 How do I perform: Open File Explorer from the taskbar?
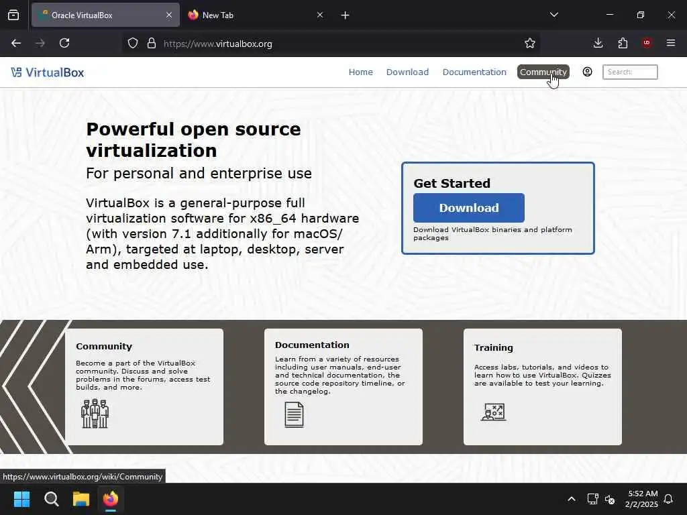coord(81,499)
